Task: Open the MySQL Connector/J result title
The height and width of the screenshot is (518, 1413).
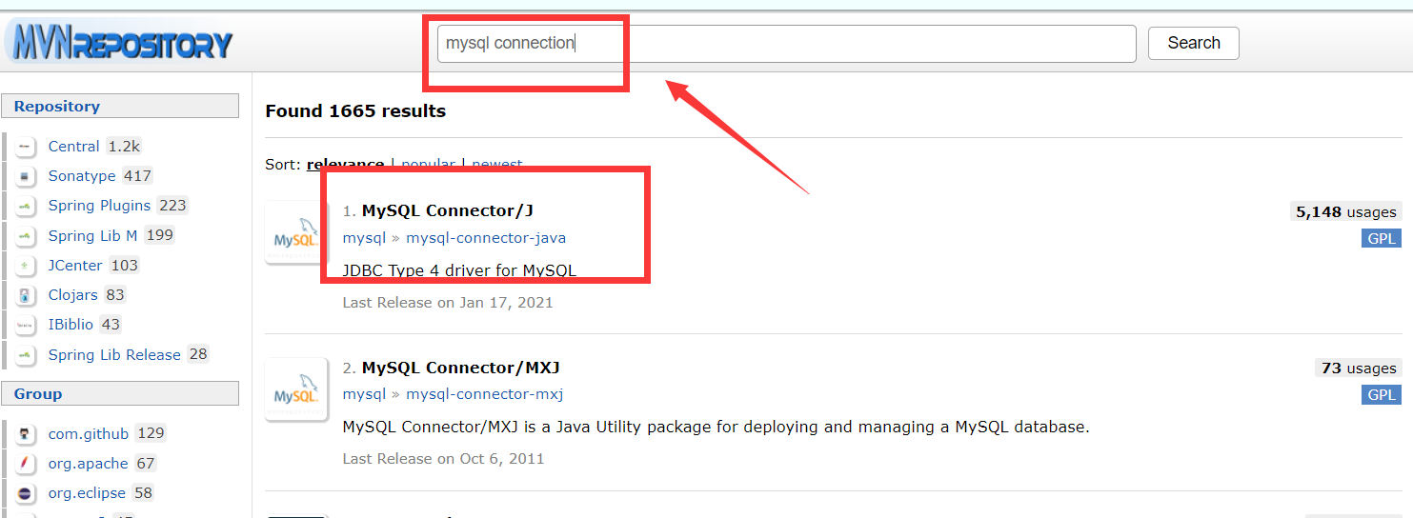Action: [447, 210]
